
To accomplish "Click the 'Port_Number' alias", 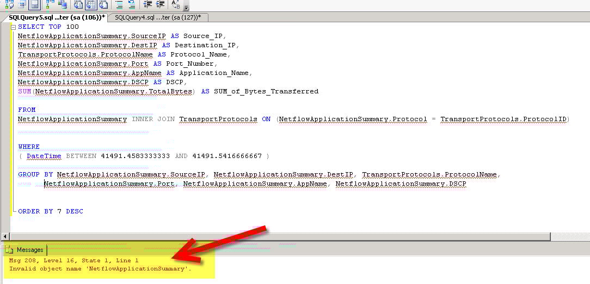I will click(190, 64).
